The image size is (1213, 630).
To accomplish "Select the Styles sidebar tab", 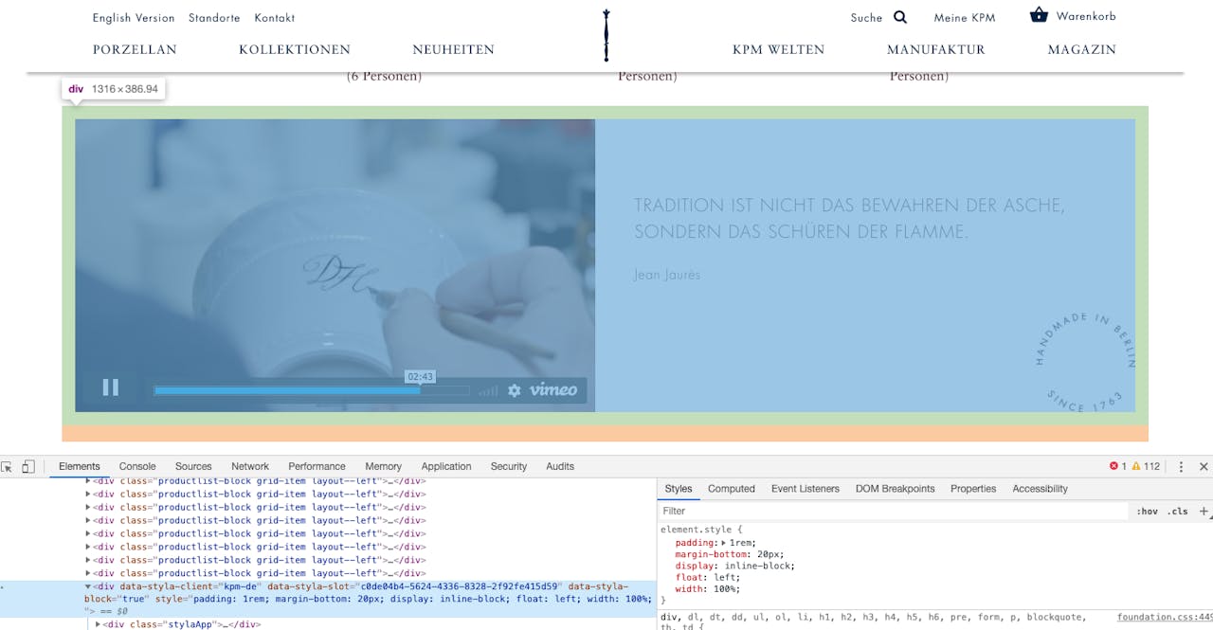I will click(x=679, y=489).
